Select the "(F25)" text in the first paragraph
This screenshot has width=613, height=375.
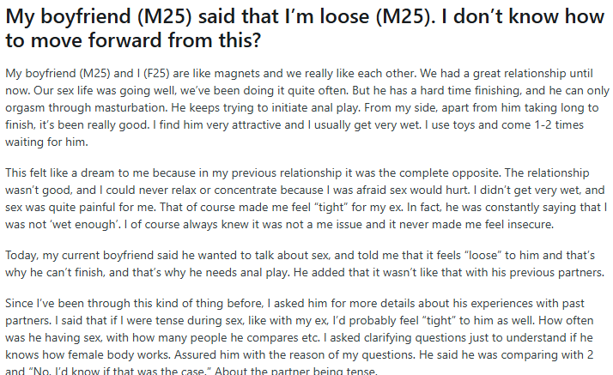[120, 73]
